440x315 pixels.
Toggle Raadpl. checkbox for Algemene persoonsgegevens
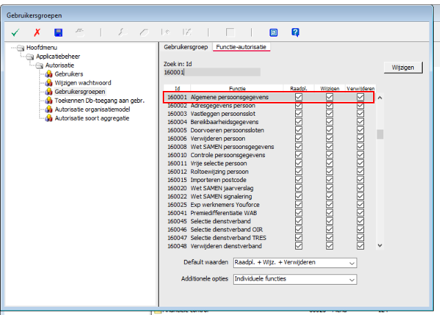pos(299,97)
